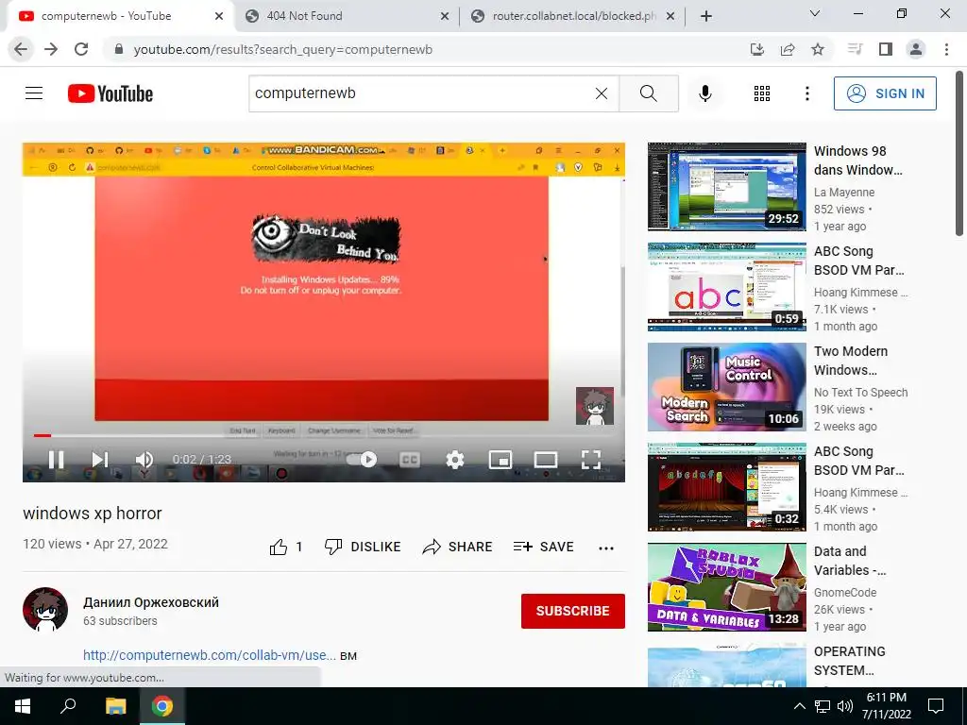Open Chrome three-dot menu
The width and height of the screenshot is (967, 725).
click(946, 49)
